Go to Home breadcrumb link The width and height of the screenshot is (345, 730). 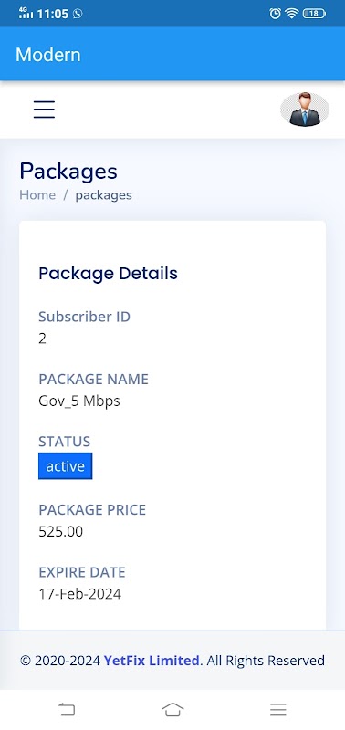37,194
